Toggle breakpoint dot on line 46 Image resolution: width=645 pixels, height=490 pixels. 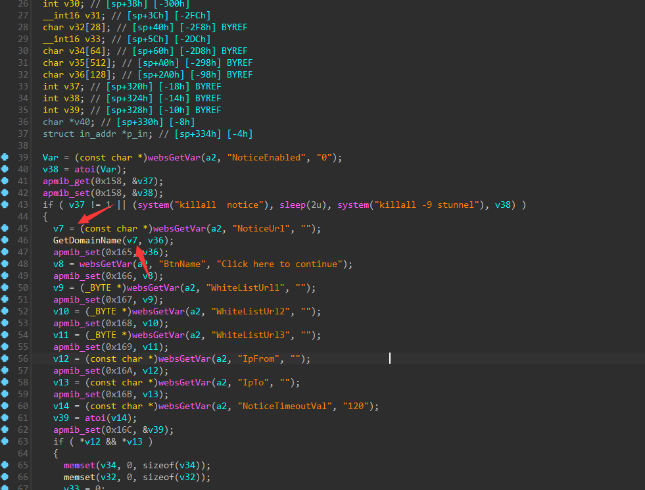(5, 240)
